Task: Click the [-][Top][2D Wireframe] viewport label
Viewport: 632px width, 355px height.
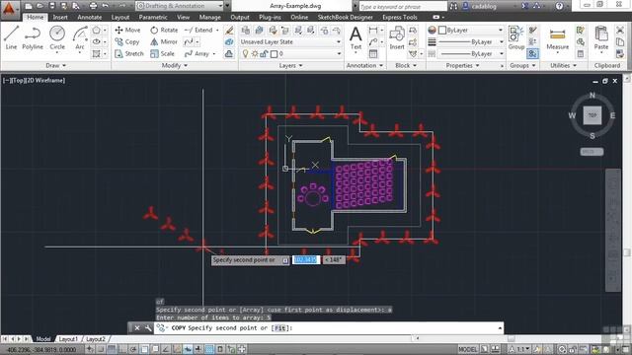Action: click(x=35, y=81)
